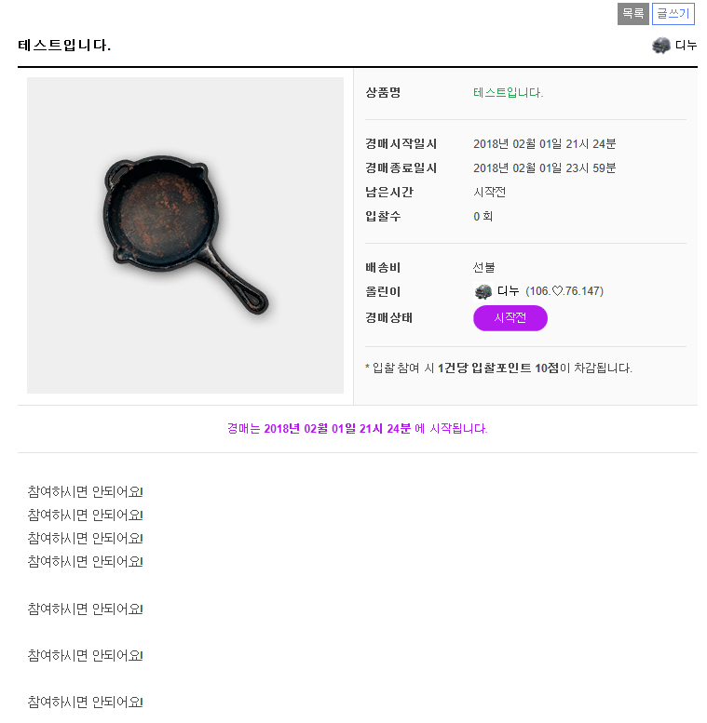Click the 목록 list button
The height and width of the screenshot is (723, 707).
(x=632, y=14)
